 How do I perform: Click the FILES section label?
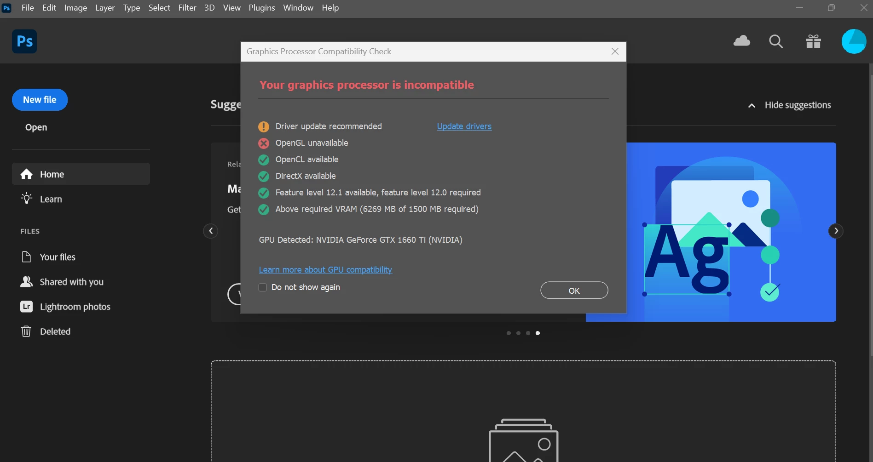30,231
